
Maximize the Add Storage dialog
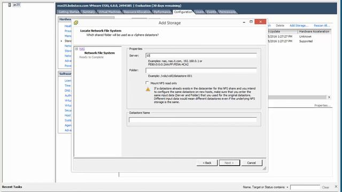click(x=251, y=22)
